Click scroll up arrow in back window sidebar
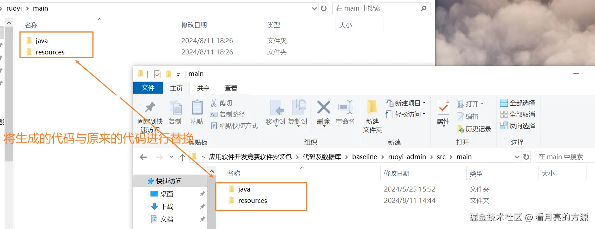The image size is (595, 229). pos(9,23)
